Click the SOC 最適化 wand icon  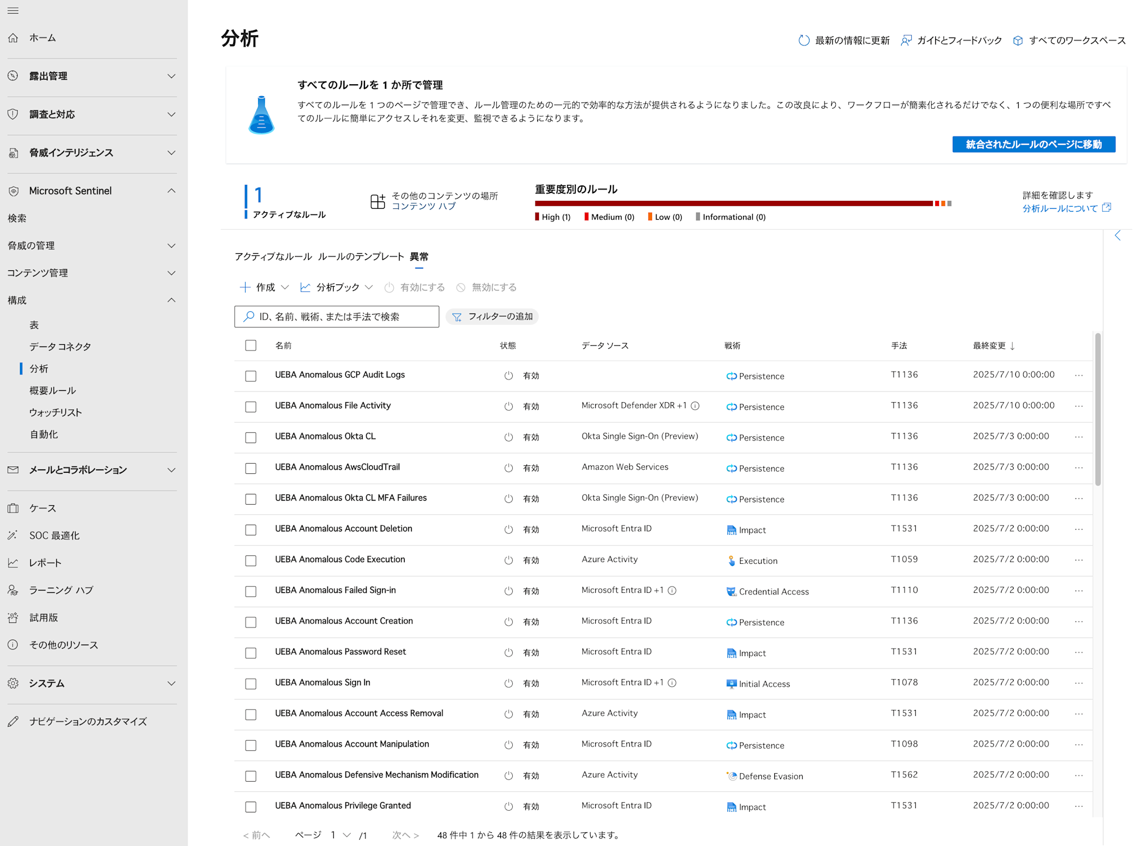[13, 535]
